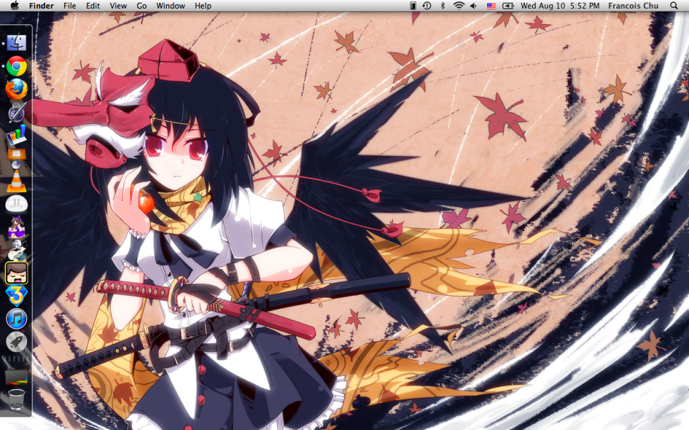
Task: Open the Window menu
Action: click(170, 5)
